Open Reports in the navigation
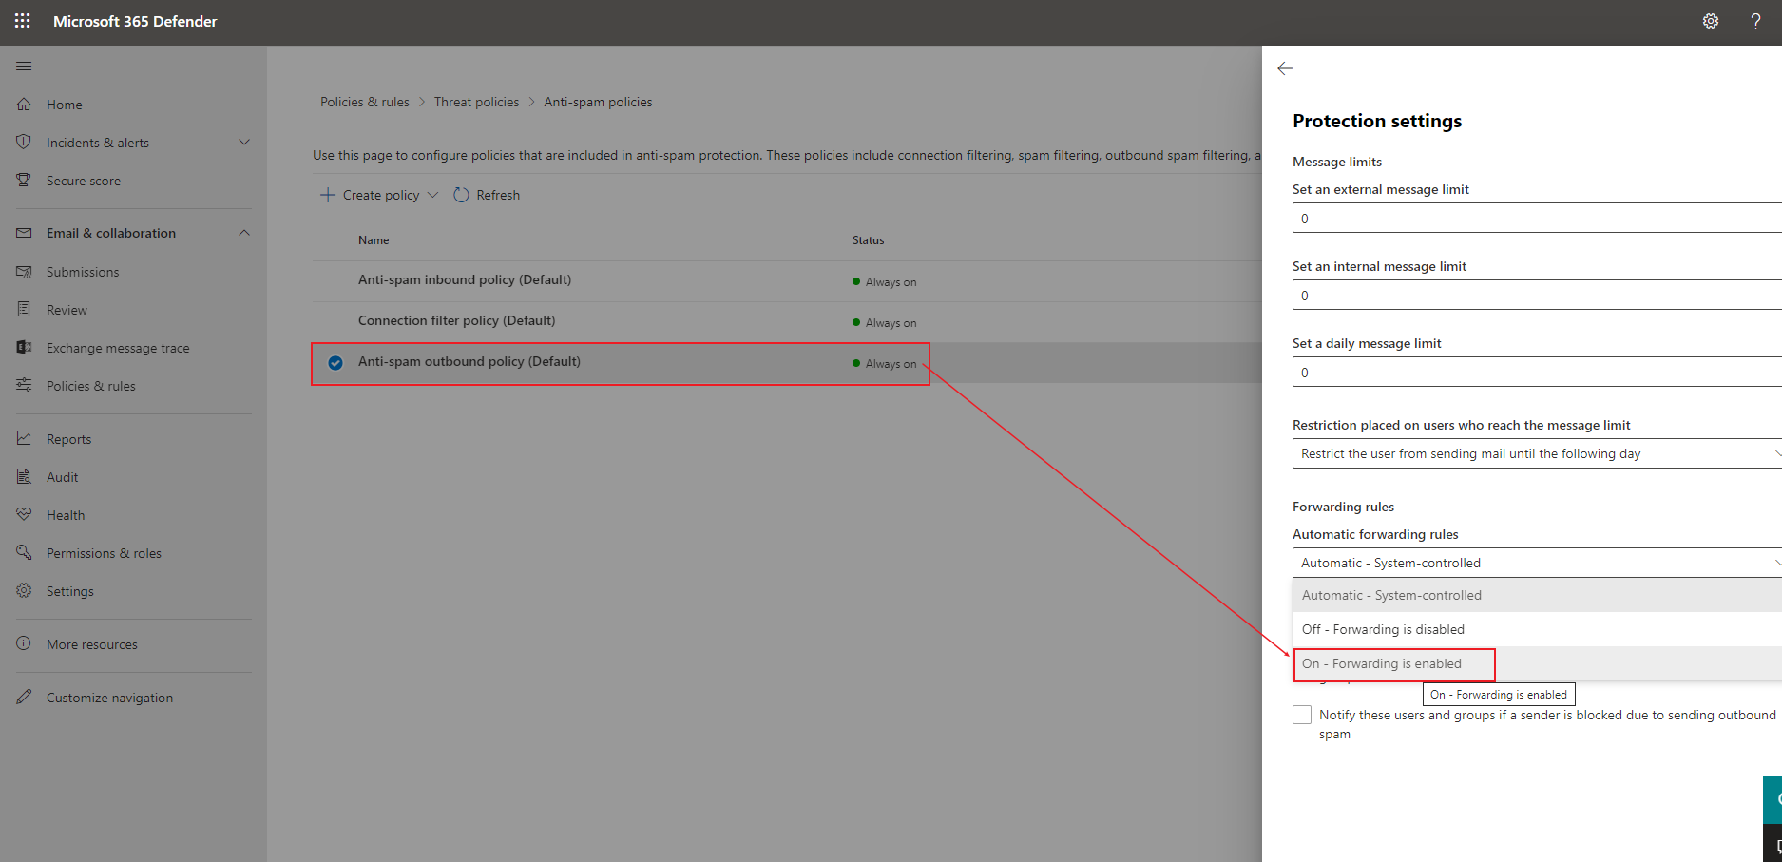The image size is (1782, 862). 69,439
